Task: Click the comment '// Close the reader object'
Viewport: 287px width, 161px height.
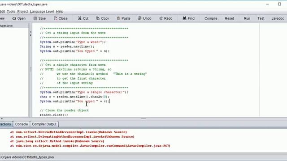Action: coord(64,110)
